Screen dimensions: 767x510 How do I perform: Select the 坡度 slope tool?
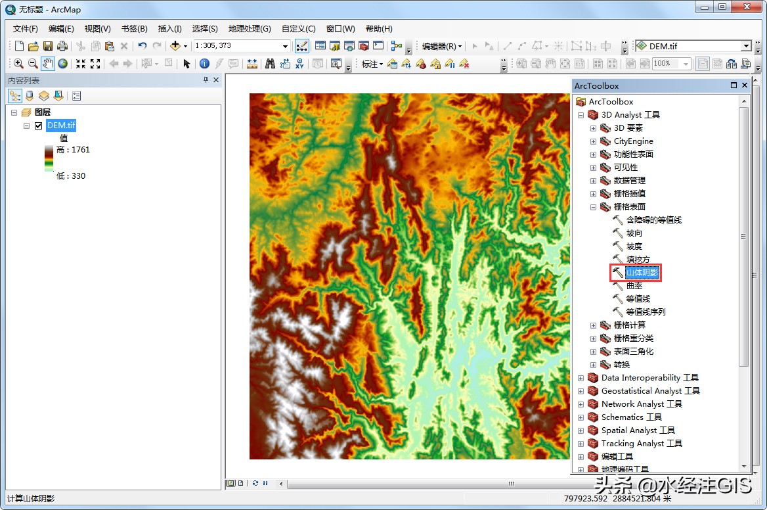coord(634,246)
